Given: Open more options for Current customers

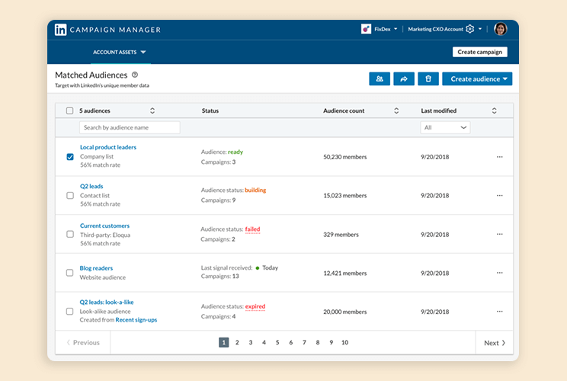Looking at the screenshot, I should point(500,234).
